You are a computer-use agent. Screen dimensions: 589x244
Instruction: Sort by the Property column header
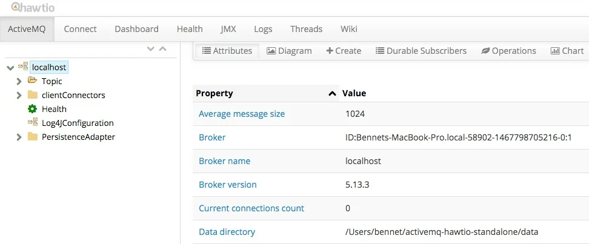pyautogui.click(x=215, y=93)
